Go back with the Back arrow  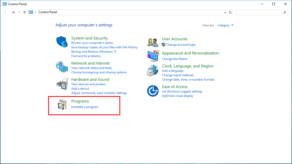point(5,12)
